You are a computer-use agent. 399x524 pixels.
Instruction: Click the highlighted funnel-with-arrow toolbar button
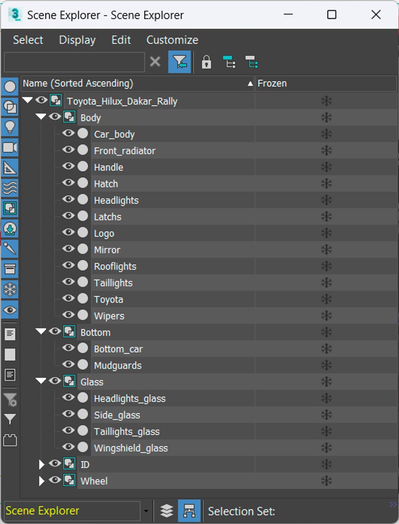(x=180, y=62)
